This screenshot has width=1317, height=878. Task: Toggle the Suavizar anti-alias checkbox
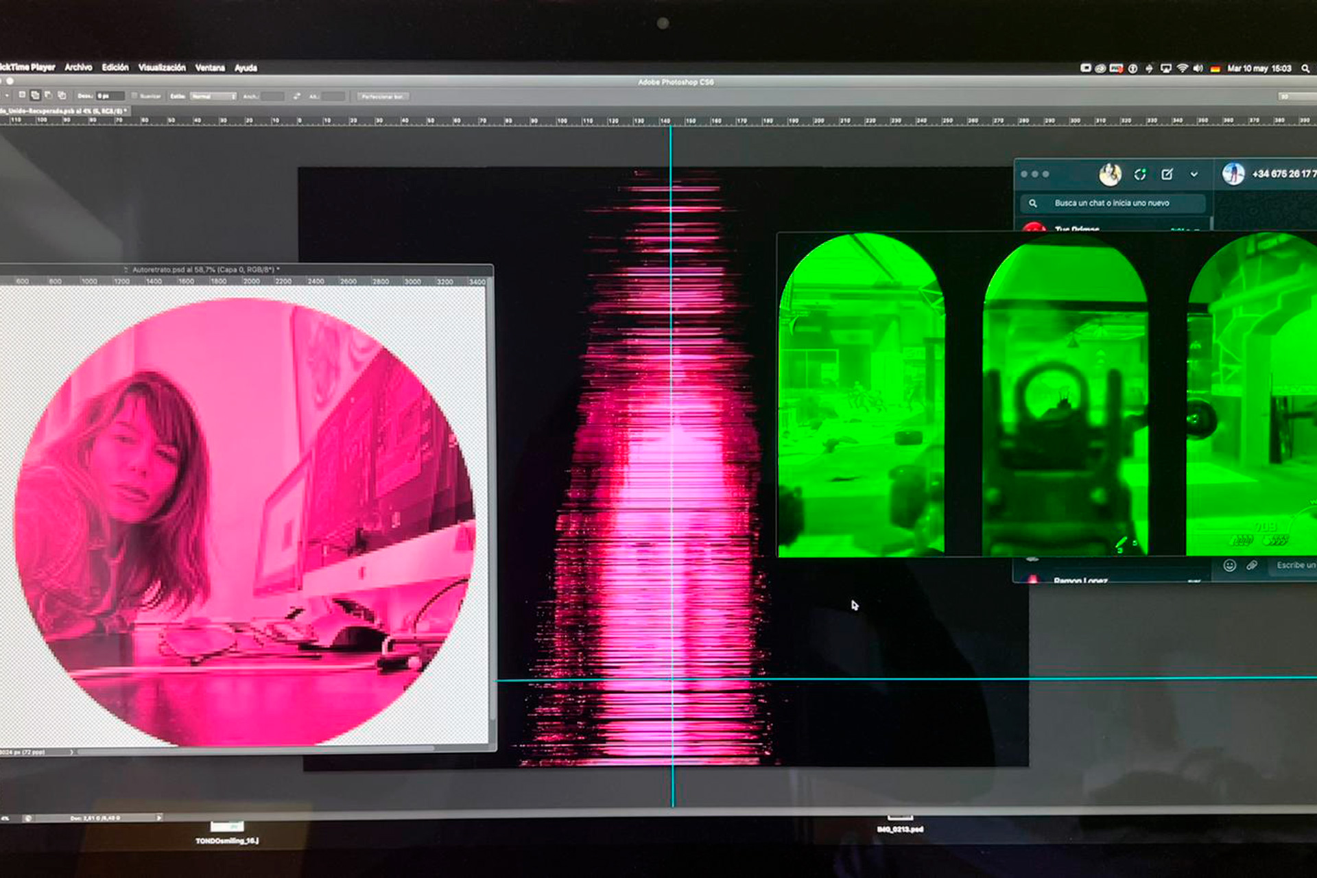[134, 97]
